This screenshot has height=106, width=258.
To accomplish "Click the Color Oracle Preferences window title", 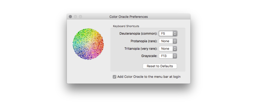I will click(128, 17).
